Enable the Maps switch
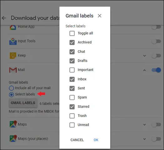164x150 pixels. point(156,124)
